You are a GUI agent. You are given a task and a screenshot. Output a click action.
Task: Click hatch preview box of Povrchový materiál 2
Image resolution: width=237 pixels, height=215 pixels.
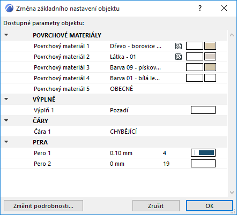click(195, 57)
